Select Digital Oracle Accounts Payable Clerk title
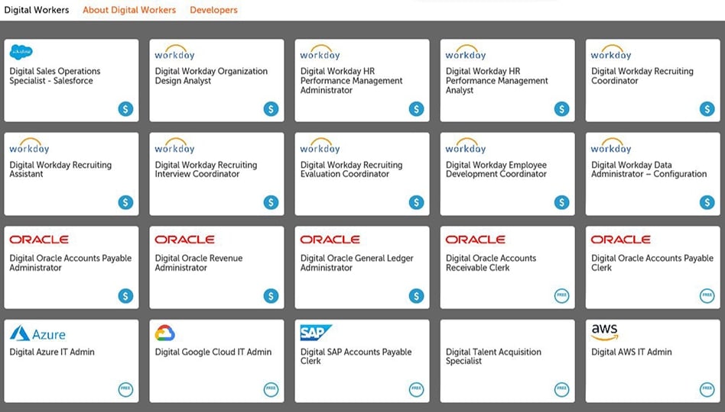725x412 pixels. pyautogui.click(x=652, y=263)
